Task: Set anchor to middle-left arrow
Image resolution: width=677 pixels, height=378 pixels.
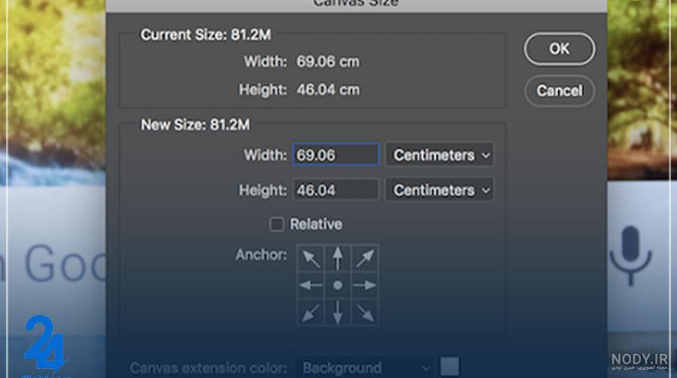Action: (x=311, y=286)
